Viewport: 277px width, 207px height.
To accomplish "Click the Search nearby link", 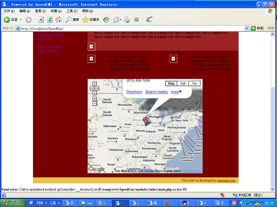I will (156, 92).
